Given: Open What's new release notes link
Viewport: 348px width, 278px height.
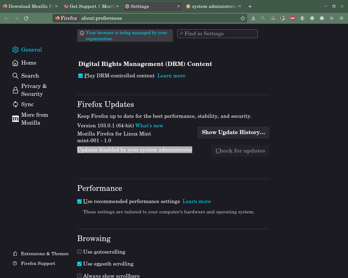Looking at the screenshot, I should [149, 126].
